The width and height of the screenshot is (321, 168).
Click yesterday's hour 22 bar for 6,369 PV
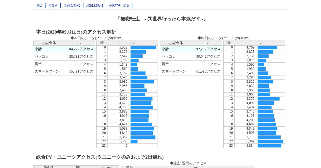[270, 142]
